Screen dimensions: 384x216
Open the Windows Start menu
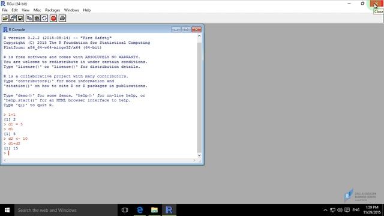click(x=7, y=210)
